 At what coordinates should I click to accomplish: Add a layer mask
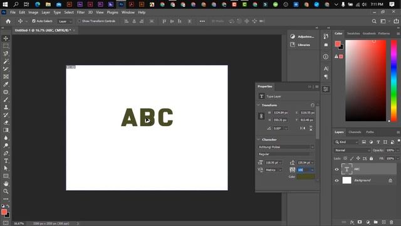click(360, 222)
